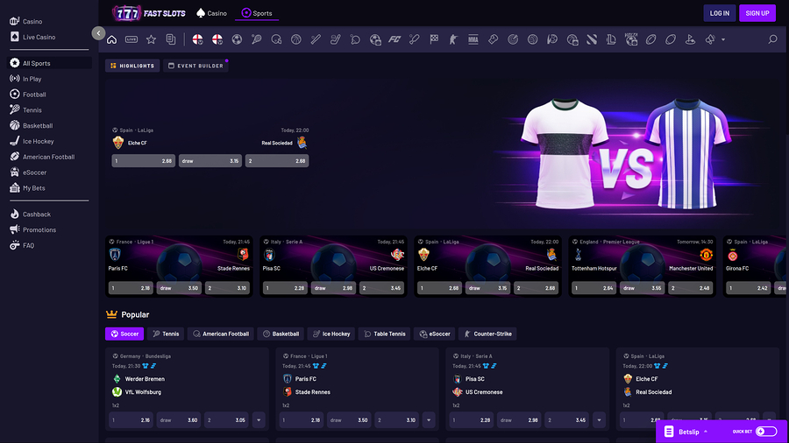Collapse the left sidebar with arrow button
The height and width of the screenshot is (443, 789).
(x=98, y=33)
